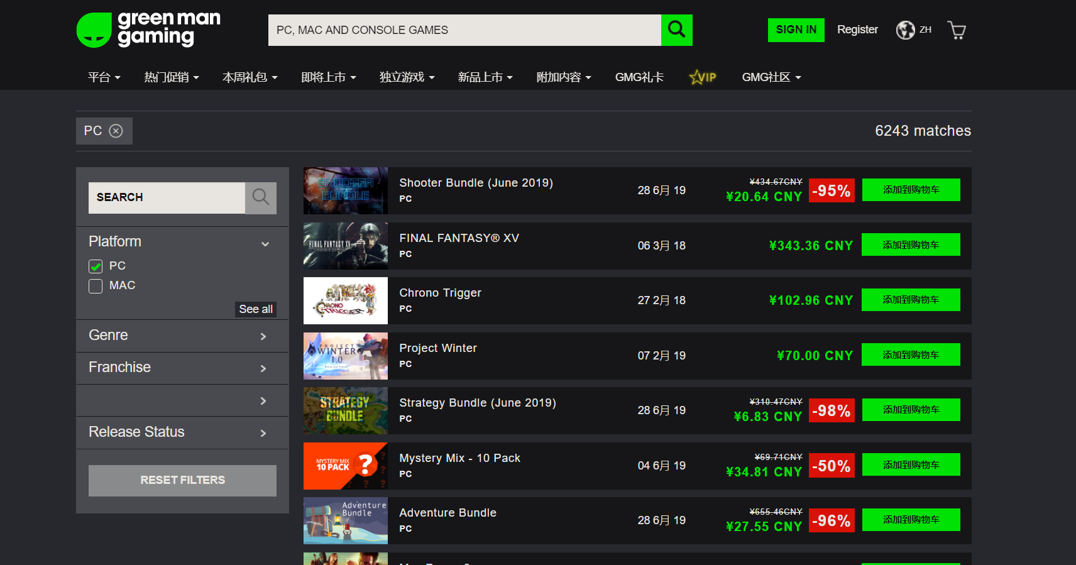The width and height of the screenshot is (1076, 565).
Task: Open the 独立游戏 menu
Action: pyautogui.click(x=407, y=77)
